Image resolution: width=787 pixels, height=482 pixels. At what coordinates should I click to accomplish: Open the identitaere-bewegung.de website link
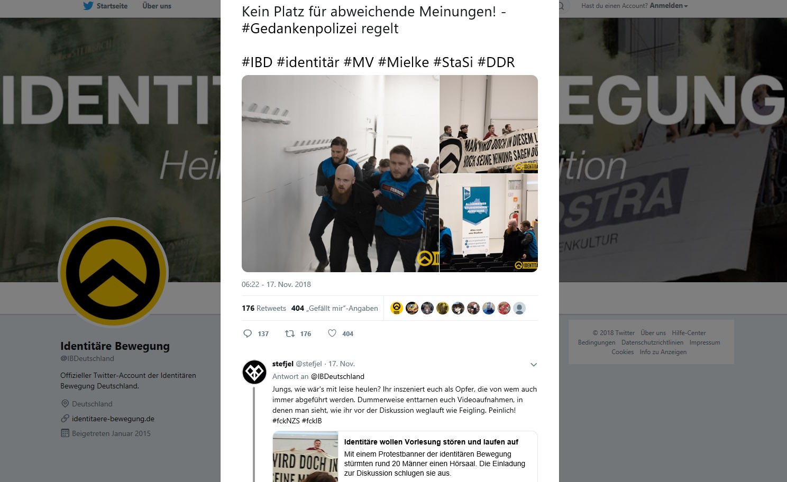pos(113,419)
